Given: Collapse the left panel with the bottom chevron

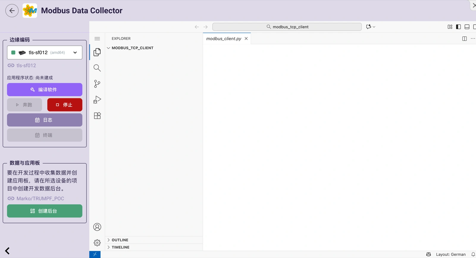Looking at the screenshot, I should click(7, 251).
